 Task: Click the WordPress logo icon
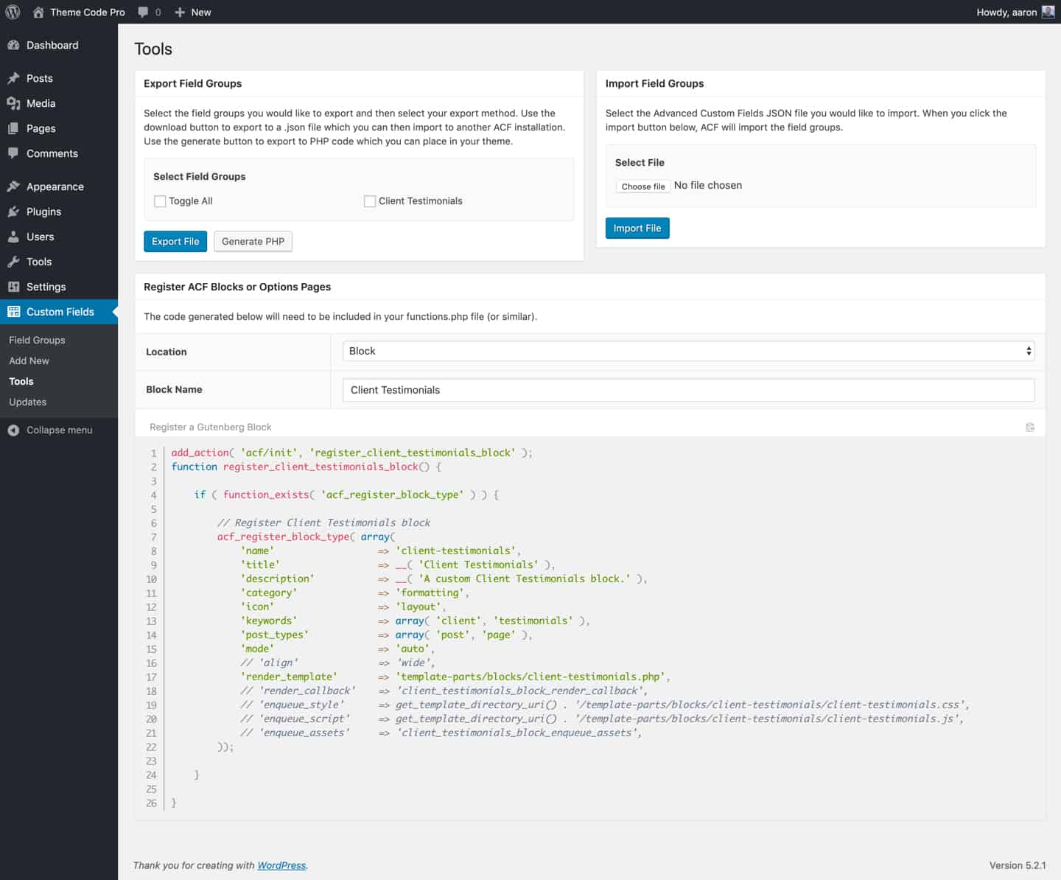13,12
